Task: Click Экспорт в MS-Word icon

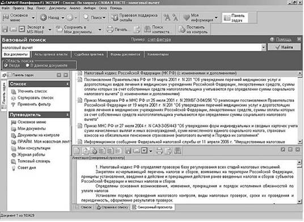Action: click(22, 30)
